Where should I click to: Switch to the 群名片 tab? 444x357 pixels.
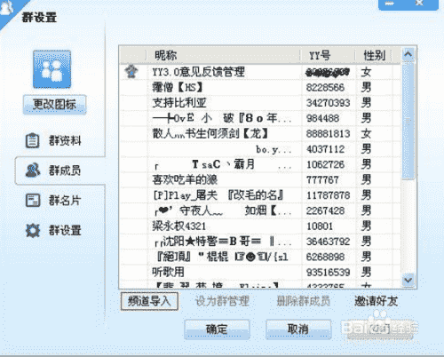click(x=60, y=201)
